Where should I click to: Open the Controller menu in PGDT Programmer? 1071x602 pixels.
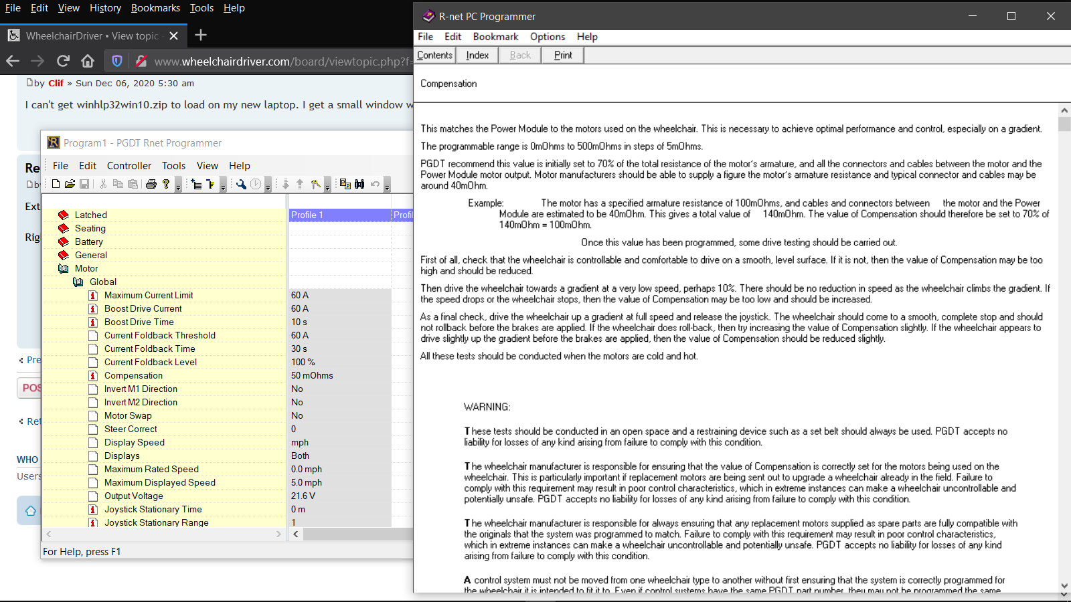129,166
